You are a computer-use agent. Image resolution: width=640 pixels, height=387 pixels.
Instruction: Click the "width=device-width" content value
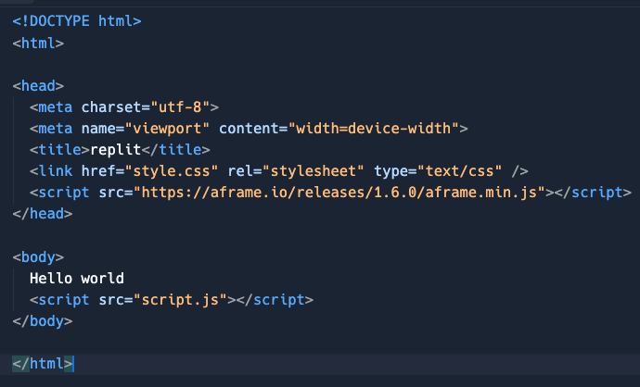(374, 129)
